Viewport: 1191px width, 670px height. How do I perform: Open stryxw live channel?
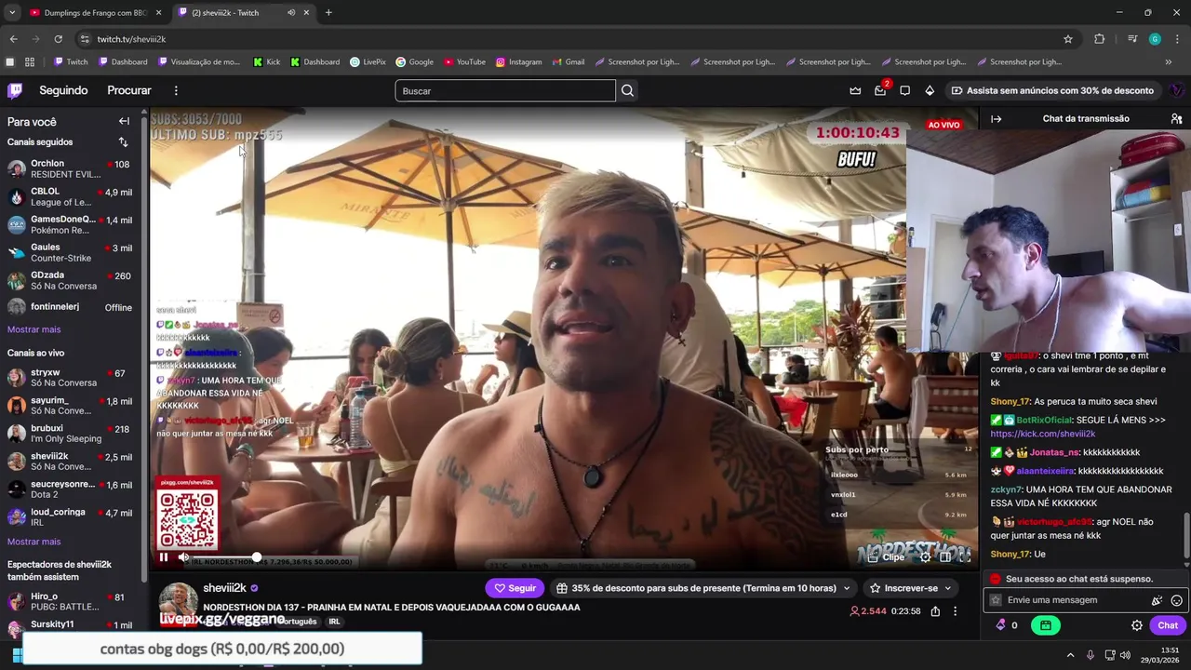[x=70, y=378]
